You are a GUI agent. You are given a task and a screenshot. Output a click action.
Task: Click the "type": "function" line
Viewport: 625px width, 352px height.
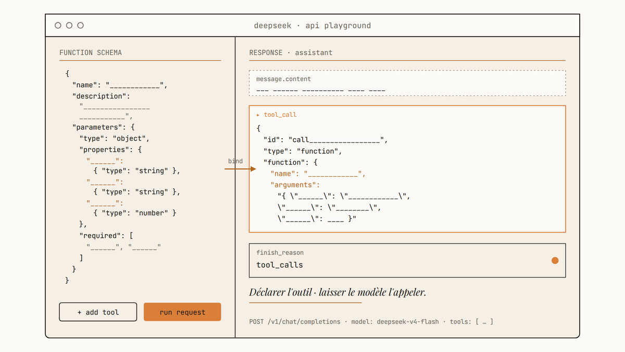302,151
